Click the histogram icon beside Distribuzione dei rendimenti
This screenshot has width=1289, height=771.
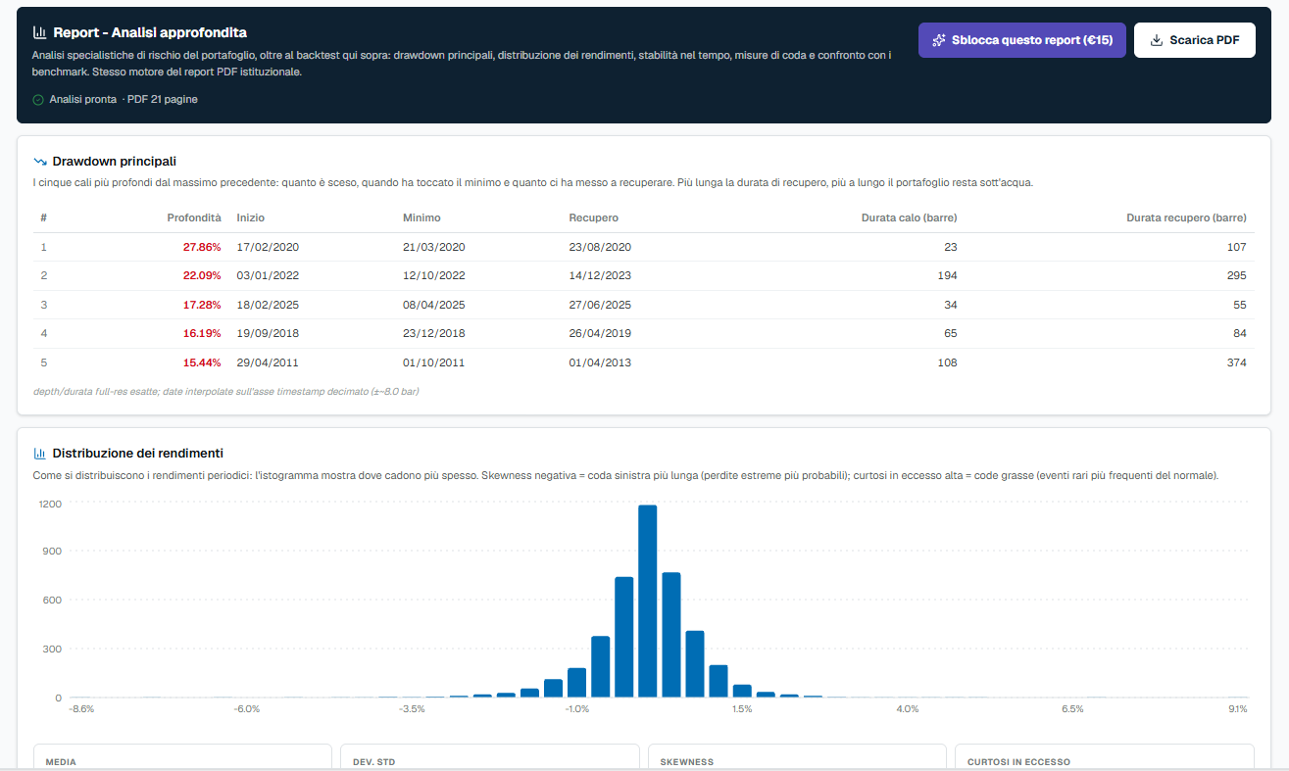click(40, 453)
